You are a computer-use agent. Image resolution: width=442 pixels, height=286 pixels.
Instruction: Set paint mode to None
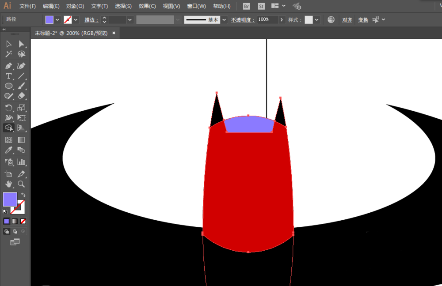click(23, 221)
